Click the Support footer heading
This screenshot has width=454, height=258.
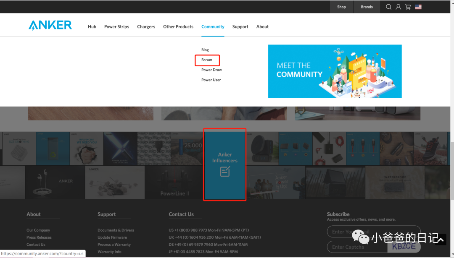click(x=106, y=214)
